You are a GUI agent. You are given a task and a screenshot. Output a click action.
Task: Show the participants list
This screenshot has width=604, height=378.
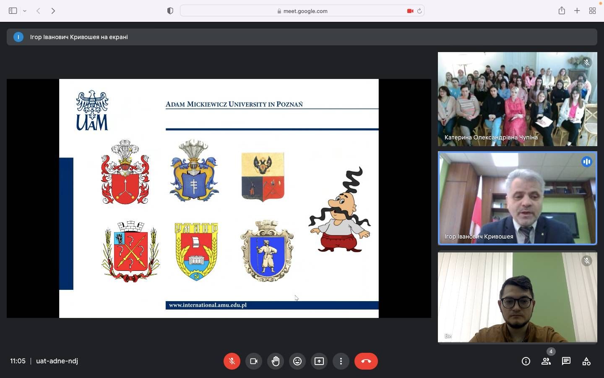coord(546,361)
